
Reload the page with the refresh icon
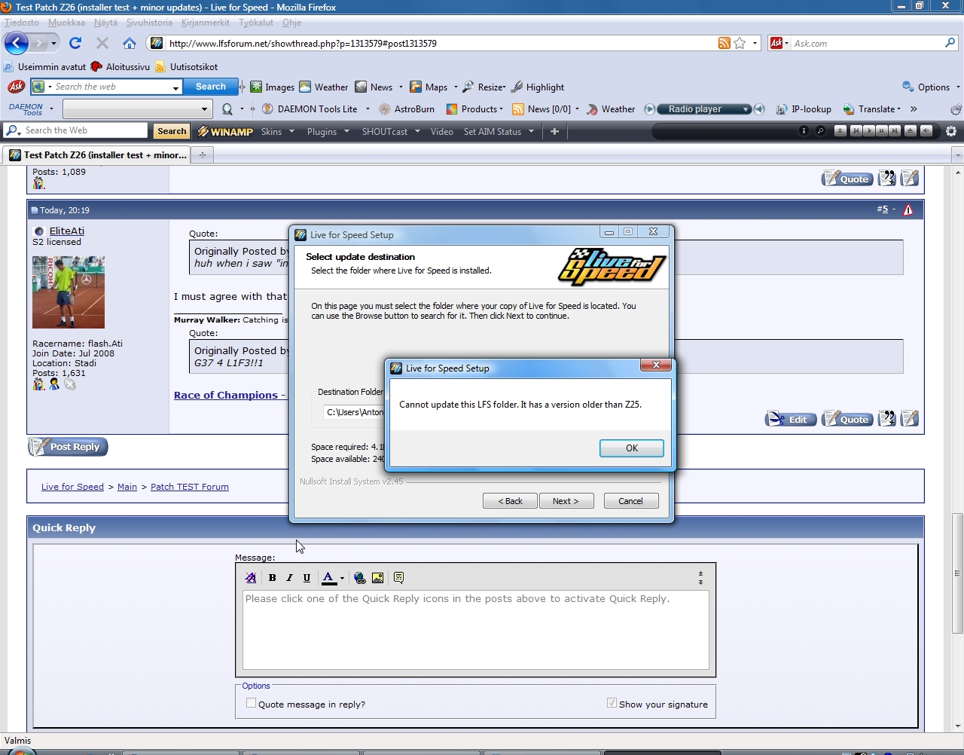[75, 43]
